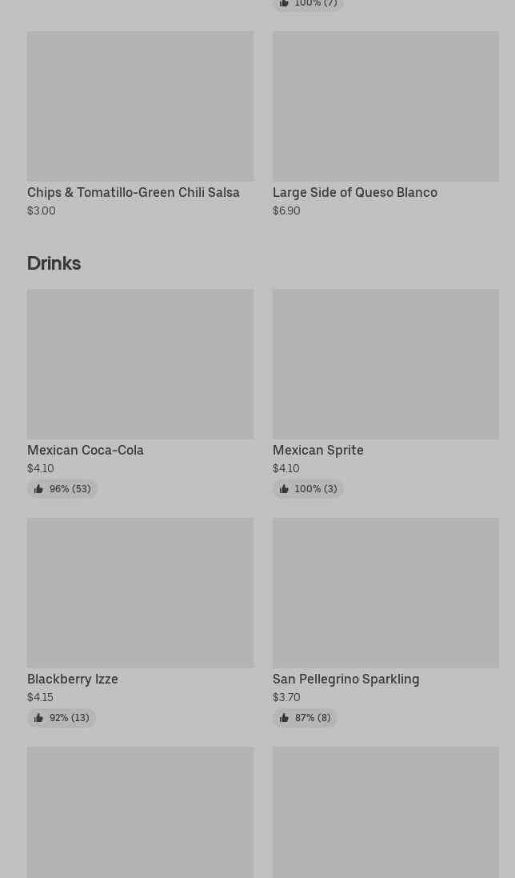Click the San Pellegrino Sparkling image placeholder
The image size is (515, 878).
385,592
